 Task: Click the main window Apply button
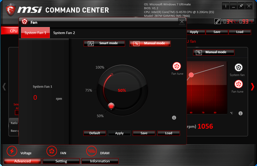click(196, 32)
